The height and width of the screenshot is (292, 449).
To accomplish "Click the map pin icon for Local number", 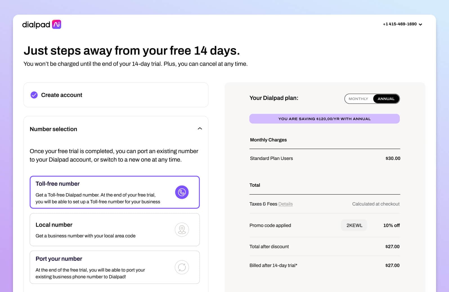I will pyautogui.click(x=182, y=230).
